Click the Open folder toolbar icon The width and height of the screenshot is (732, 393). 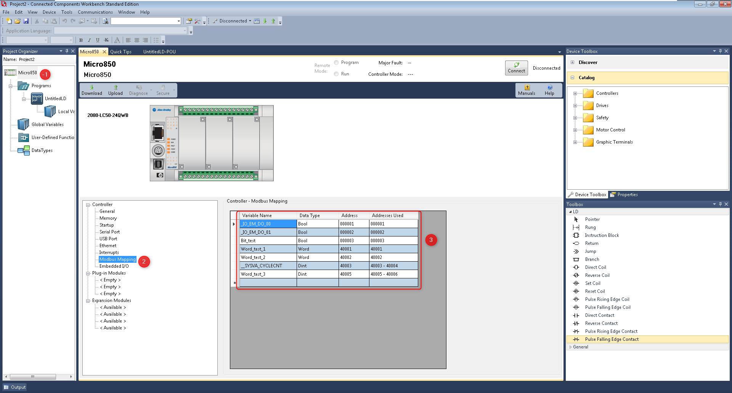click(x=18, y=21)
